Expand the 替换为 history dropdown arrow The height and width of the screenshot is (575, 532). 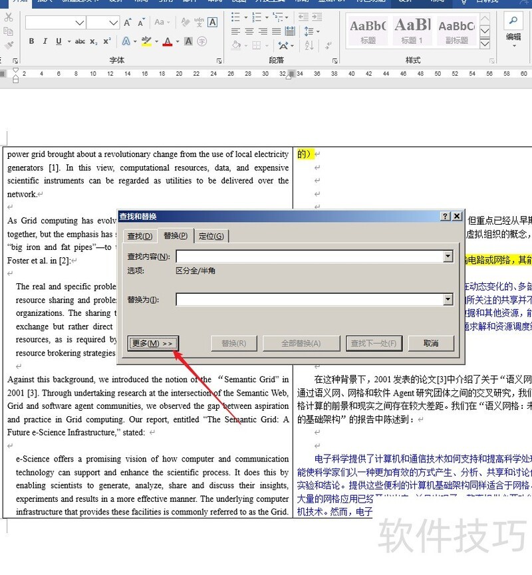(449, 300)
